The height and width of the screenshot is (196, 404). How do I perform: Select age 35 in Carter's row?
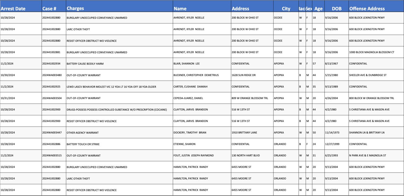pyautogui.click(x=318, y=87)
